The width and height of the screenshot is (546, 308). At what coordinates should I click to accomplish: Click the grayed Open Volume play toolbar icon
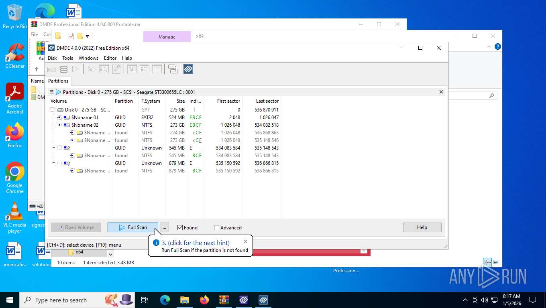tap(75, 69)
